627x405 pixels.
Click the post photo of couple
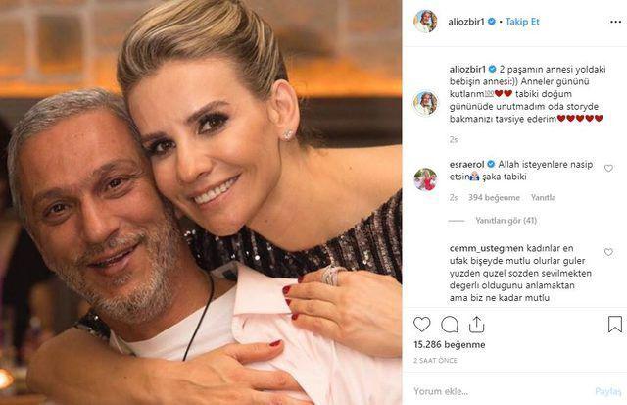point(201,202)
